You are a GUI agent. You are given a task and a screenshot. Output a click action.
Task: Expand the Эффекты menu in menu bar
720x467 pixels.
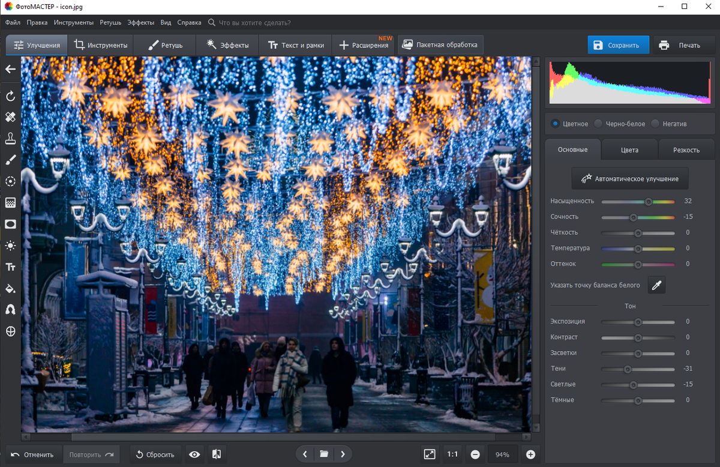coord(140,22)
